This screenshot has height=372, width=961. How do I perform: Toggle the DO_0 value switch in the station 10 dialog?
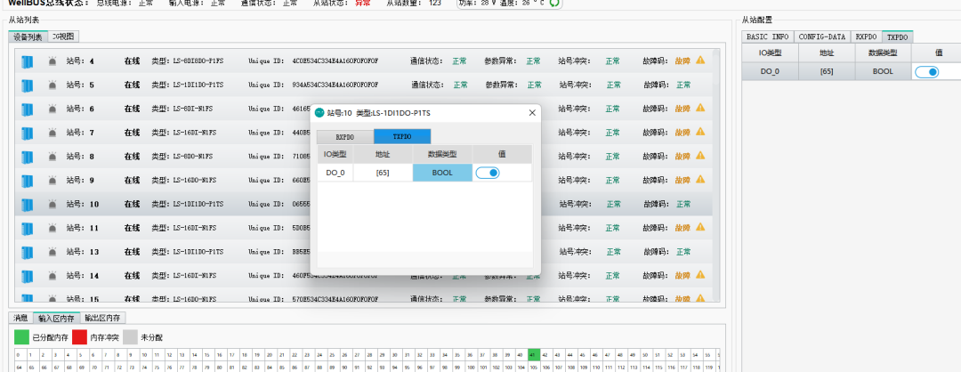tap(488, 173)
